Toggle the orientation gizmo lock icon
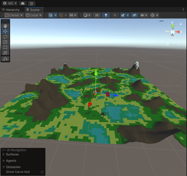 [x=181, y=24]
